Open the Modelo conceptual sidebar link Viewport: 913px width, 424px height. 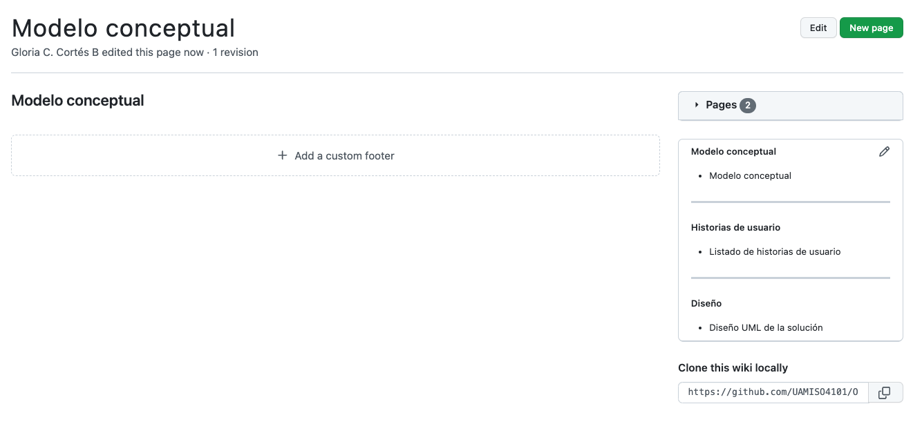(x=750, y=176)
